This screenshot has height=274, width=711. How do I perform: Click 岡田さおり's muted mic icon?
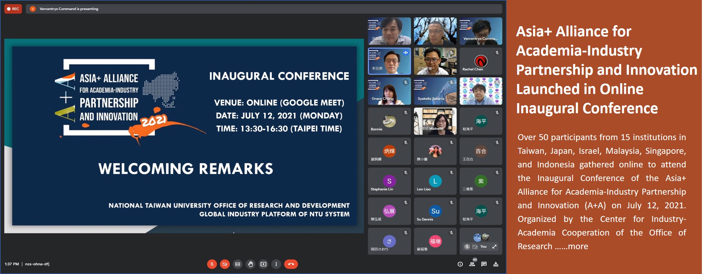click(x=406, y=233)
